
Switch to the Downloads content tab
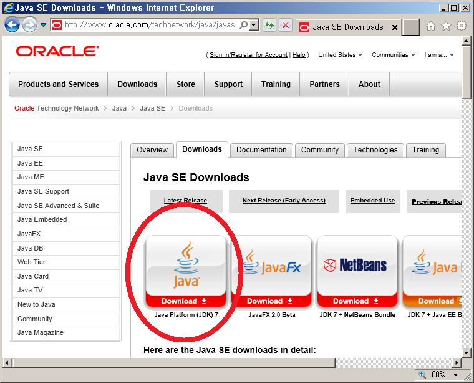coord(202,149)
